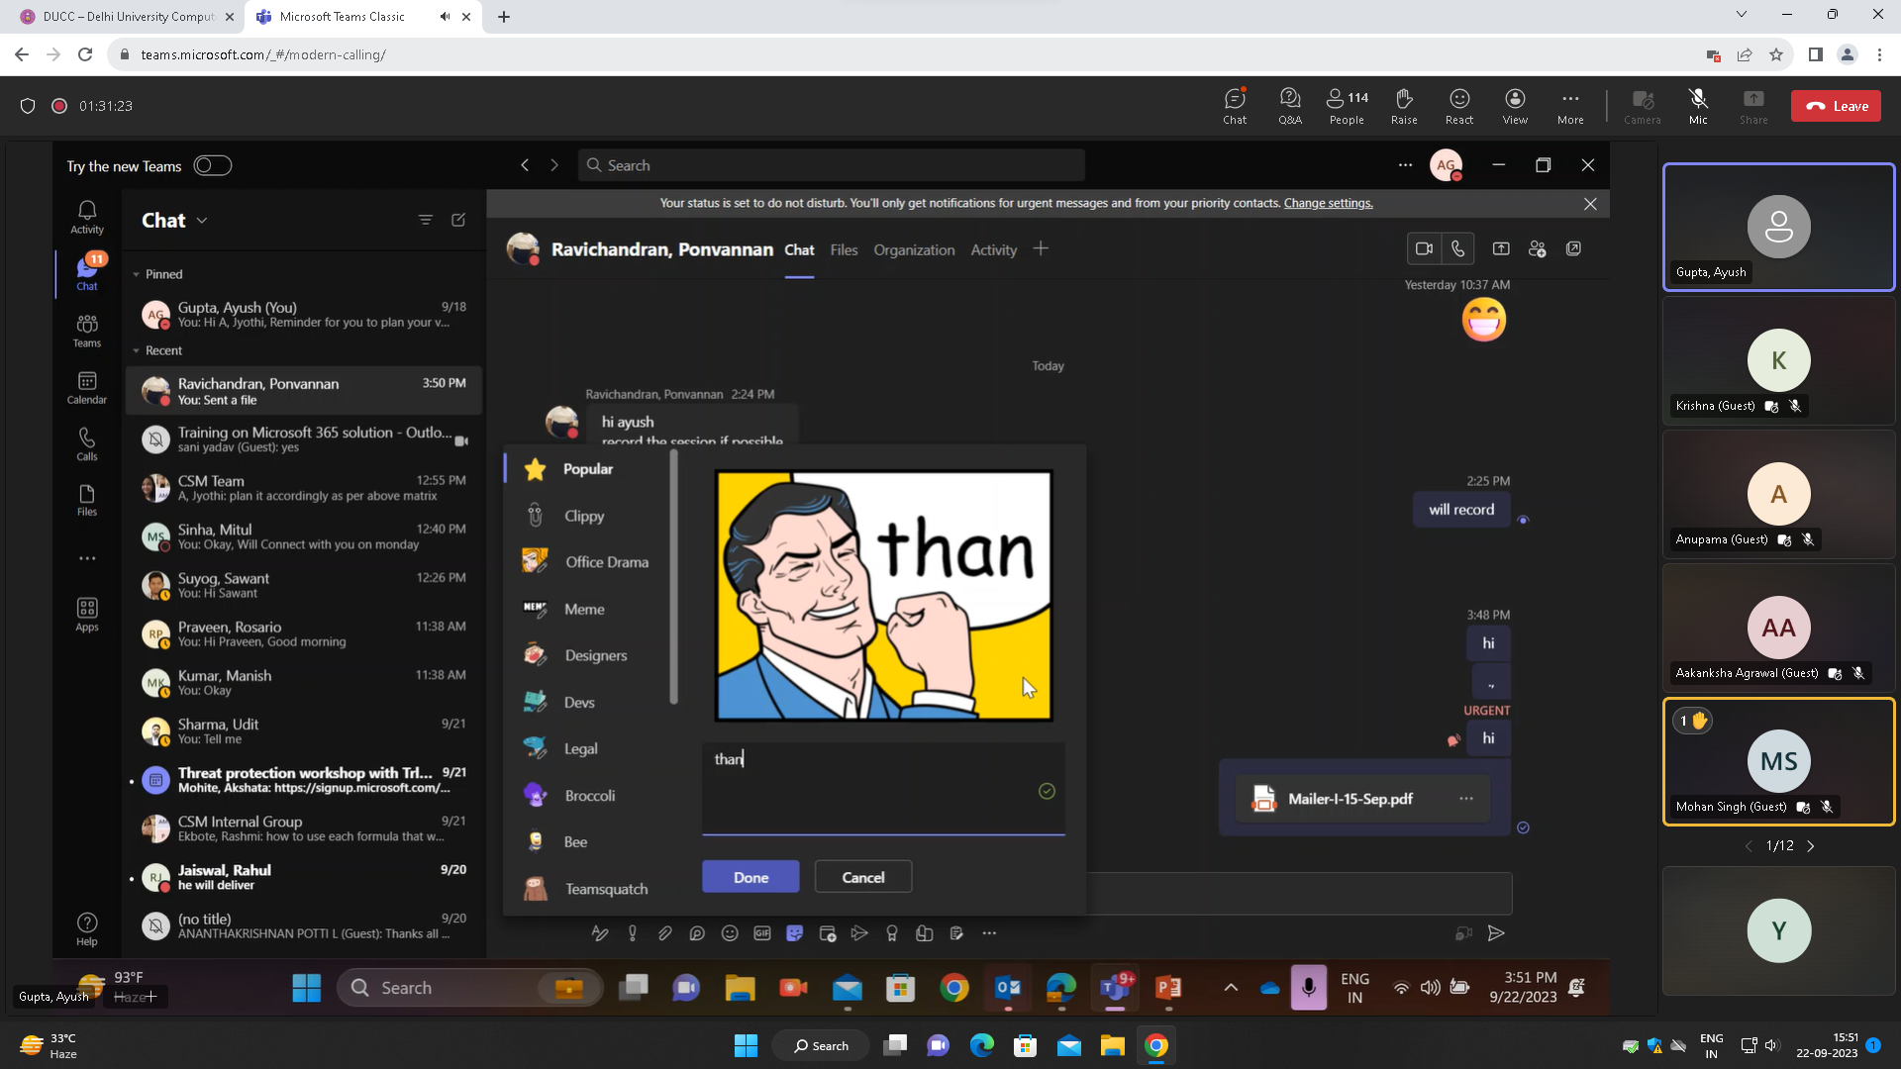Screen dimensions: 1901x1069
Task: Select the Teamsquatch sticker category
Action: tap(587, 889)
